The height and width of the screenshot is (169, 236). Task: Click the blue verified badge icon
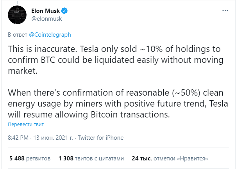click(x=64, y=11)
